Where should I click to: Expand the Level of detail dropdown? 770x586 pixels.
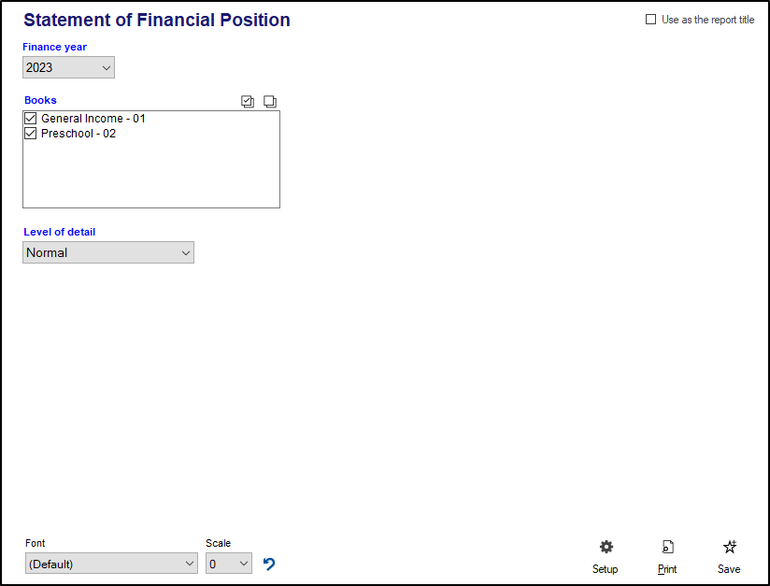108,252
